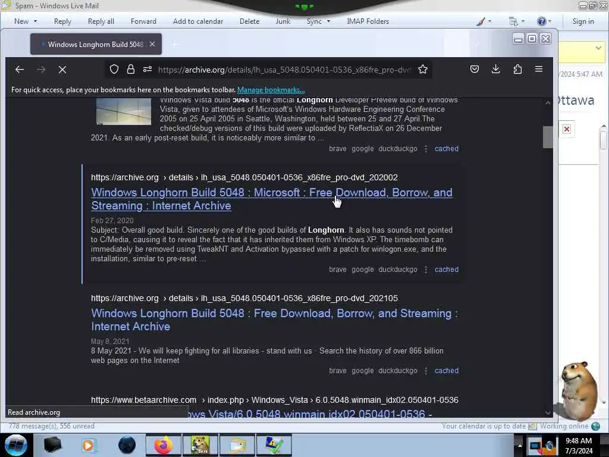Click the browser page vertical scrollbar thumb
The image size is (609, 457).
pyautogui.click(x=548, y=137)
